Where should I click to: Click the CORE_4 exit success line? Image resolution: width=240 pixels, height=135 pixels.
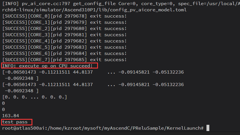click(x=64, y=41)
